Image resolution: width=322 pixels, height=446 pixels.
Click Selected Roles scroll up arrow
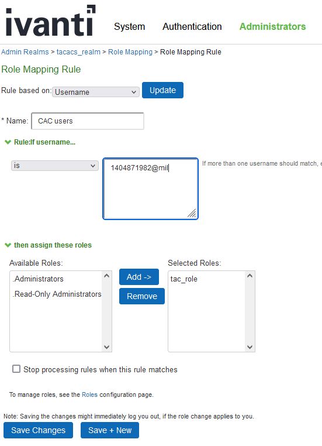click(250, 276)
